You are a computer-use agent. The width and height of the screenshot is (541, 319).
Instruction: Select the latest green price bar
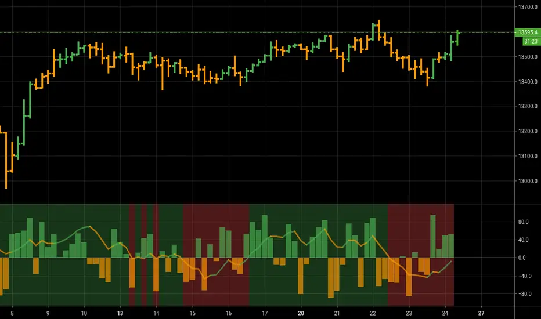point(457,37)
